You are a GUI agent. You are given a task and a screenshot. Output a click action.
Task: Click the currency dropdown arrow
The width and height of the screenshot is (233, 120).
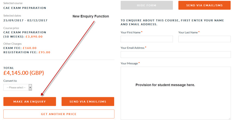point(30,87)
